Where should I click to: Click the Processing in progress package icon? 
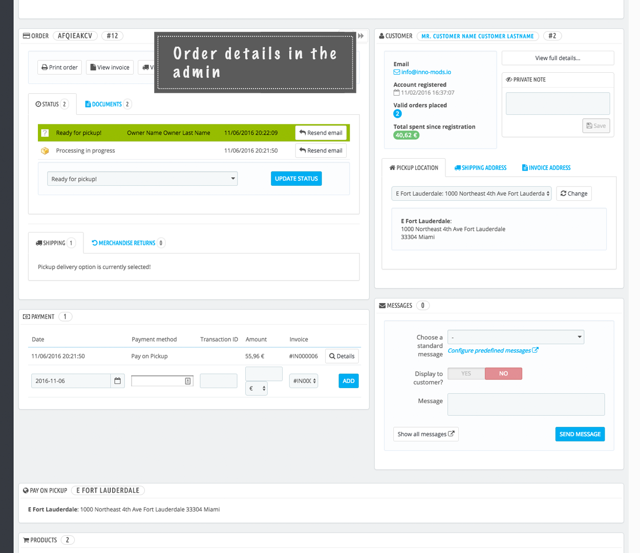(45, 151)
